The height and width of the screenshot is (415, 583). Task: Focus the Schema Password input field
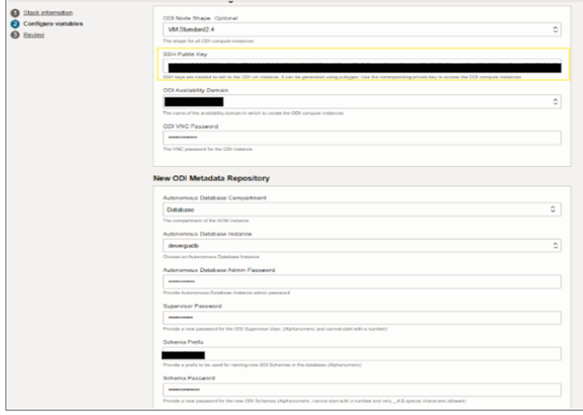point(362,390)
